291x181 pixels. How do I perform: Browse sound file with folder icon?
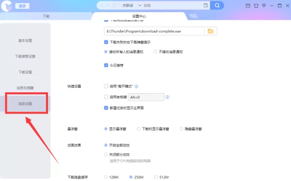click(x=210, y=31)
